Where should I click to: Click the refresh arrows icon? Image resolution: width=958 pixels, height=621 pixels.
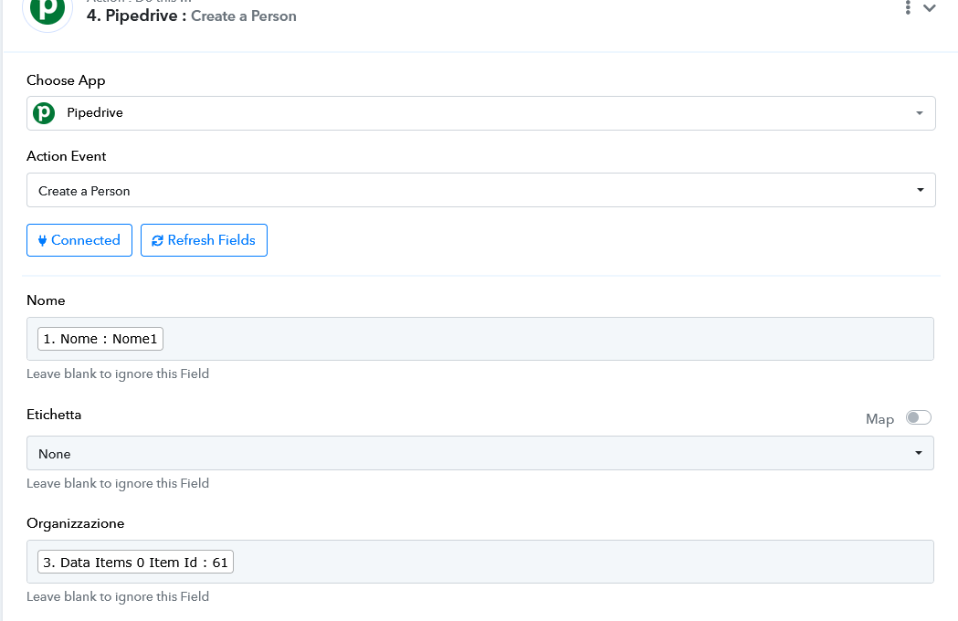(x=158, y=241)
